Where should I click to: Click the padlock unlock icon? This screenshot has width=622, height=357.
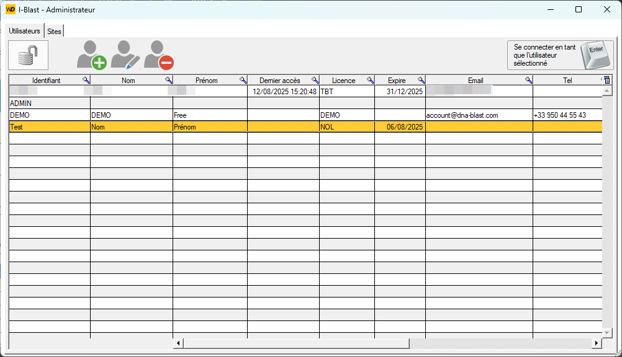tap(28, 55)
